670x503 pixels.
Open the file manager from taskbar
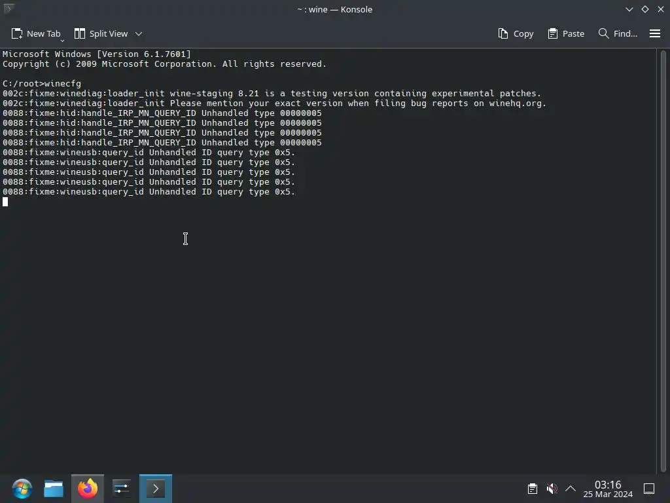pos(54,489)
